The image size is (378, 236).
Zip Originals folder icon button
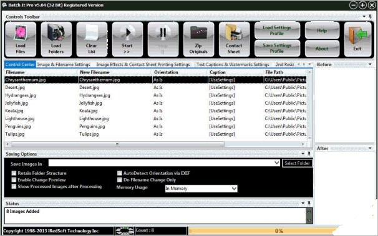pos(198,39)
